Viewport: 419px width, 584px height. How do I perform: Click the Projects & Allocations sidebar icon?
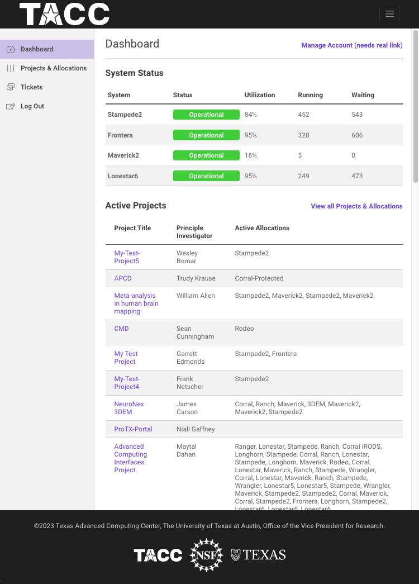point(11,68)
